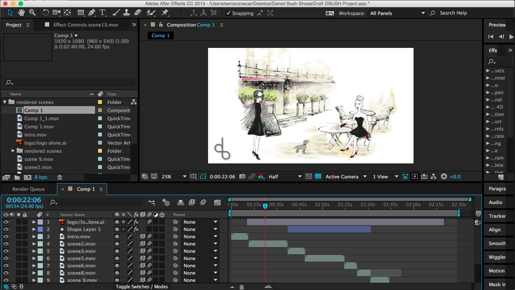Screen dimensions: 515x290
Task: Click Fast Previews icon in viewer
Action: 414,176
